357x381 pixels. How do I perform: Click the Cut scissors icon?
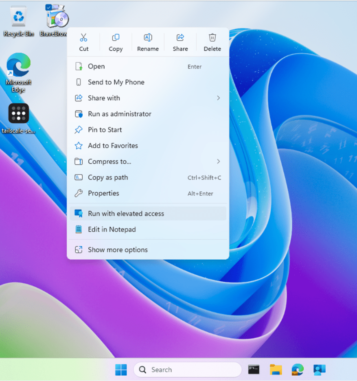83,38
